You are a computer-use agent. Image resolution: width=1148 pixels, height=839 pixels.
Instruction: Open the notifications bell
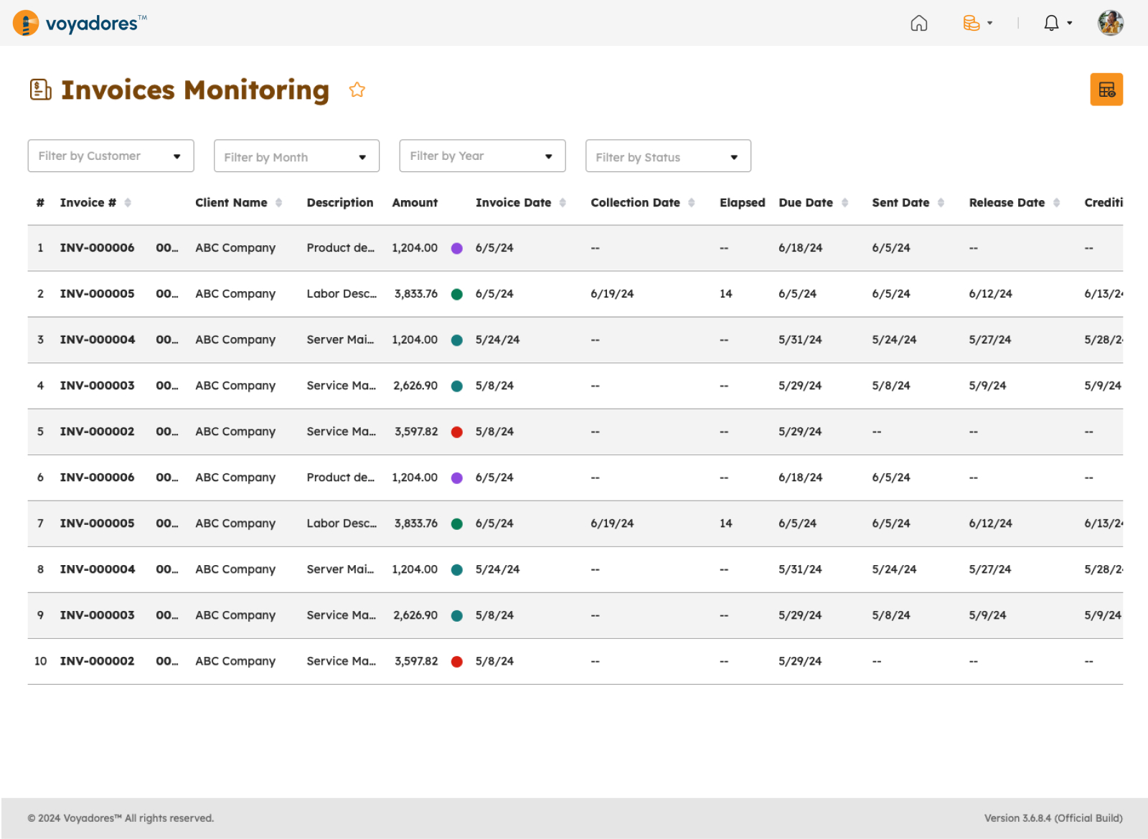click(x=1051, y=24)
